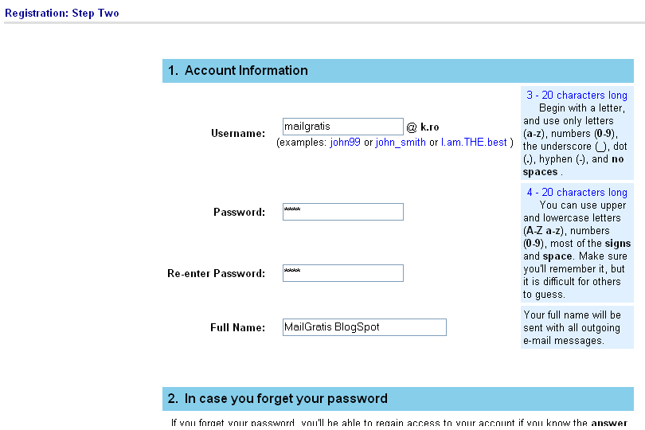Click the bold 'no spaces' text
Screen dimensions: 645x430
(573, 166)
